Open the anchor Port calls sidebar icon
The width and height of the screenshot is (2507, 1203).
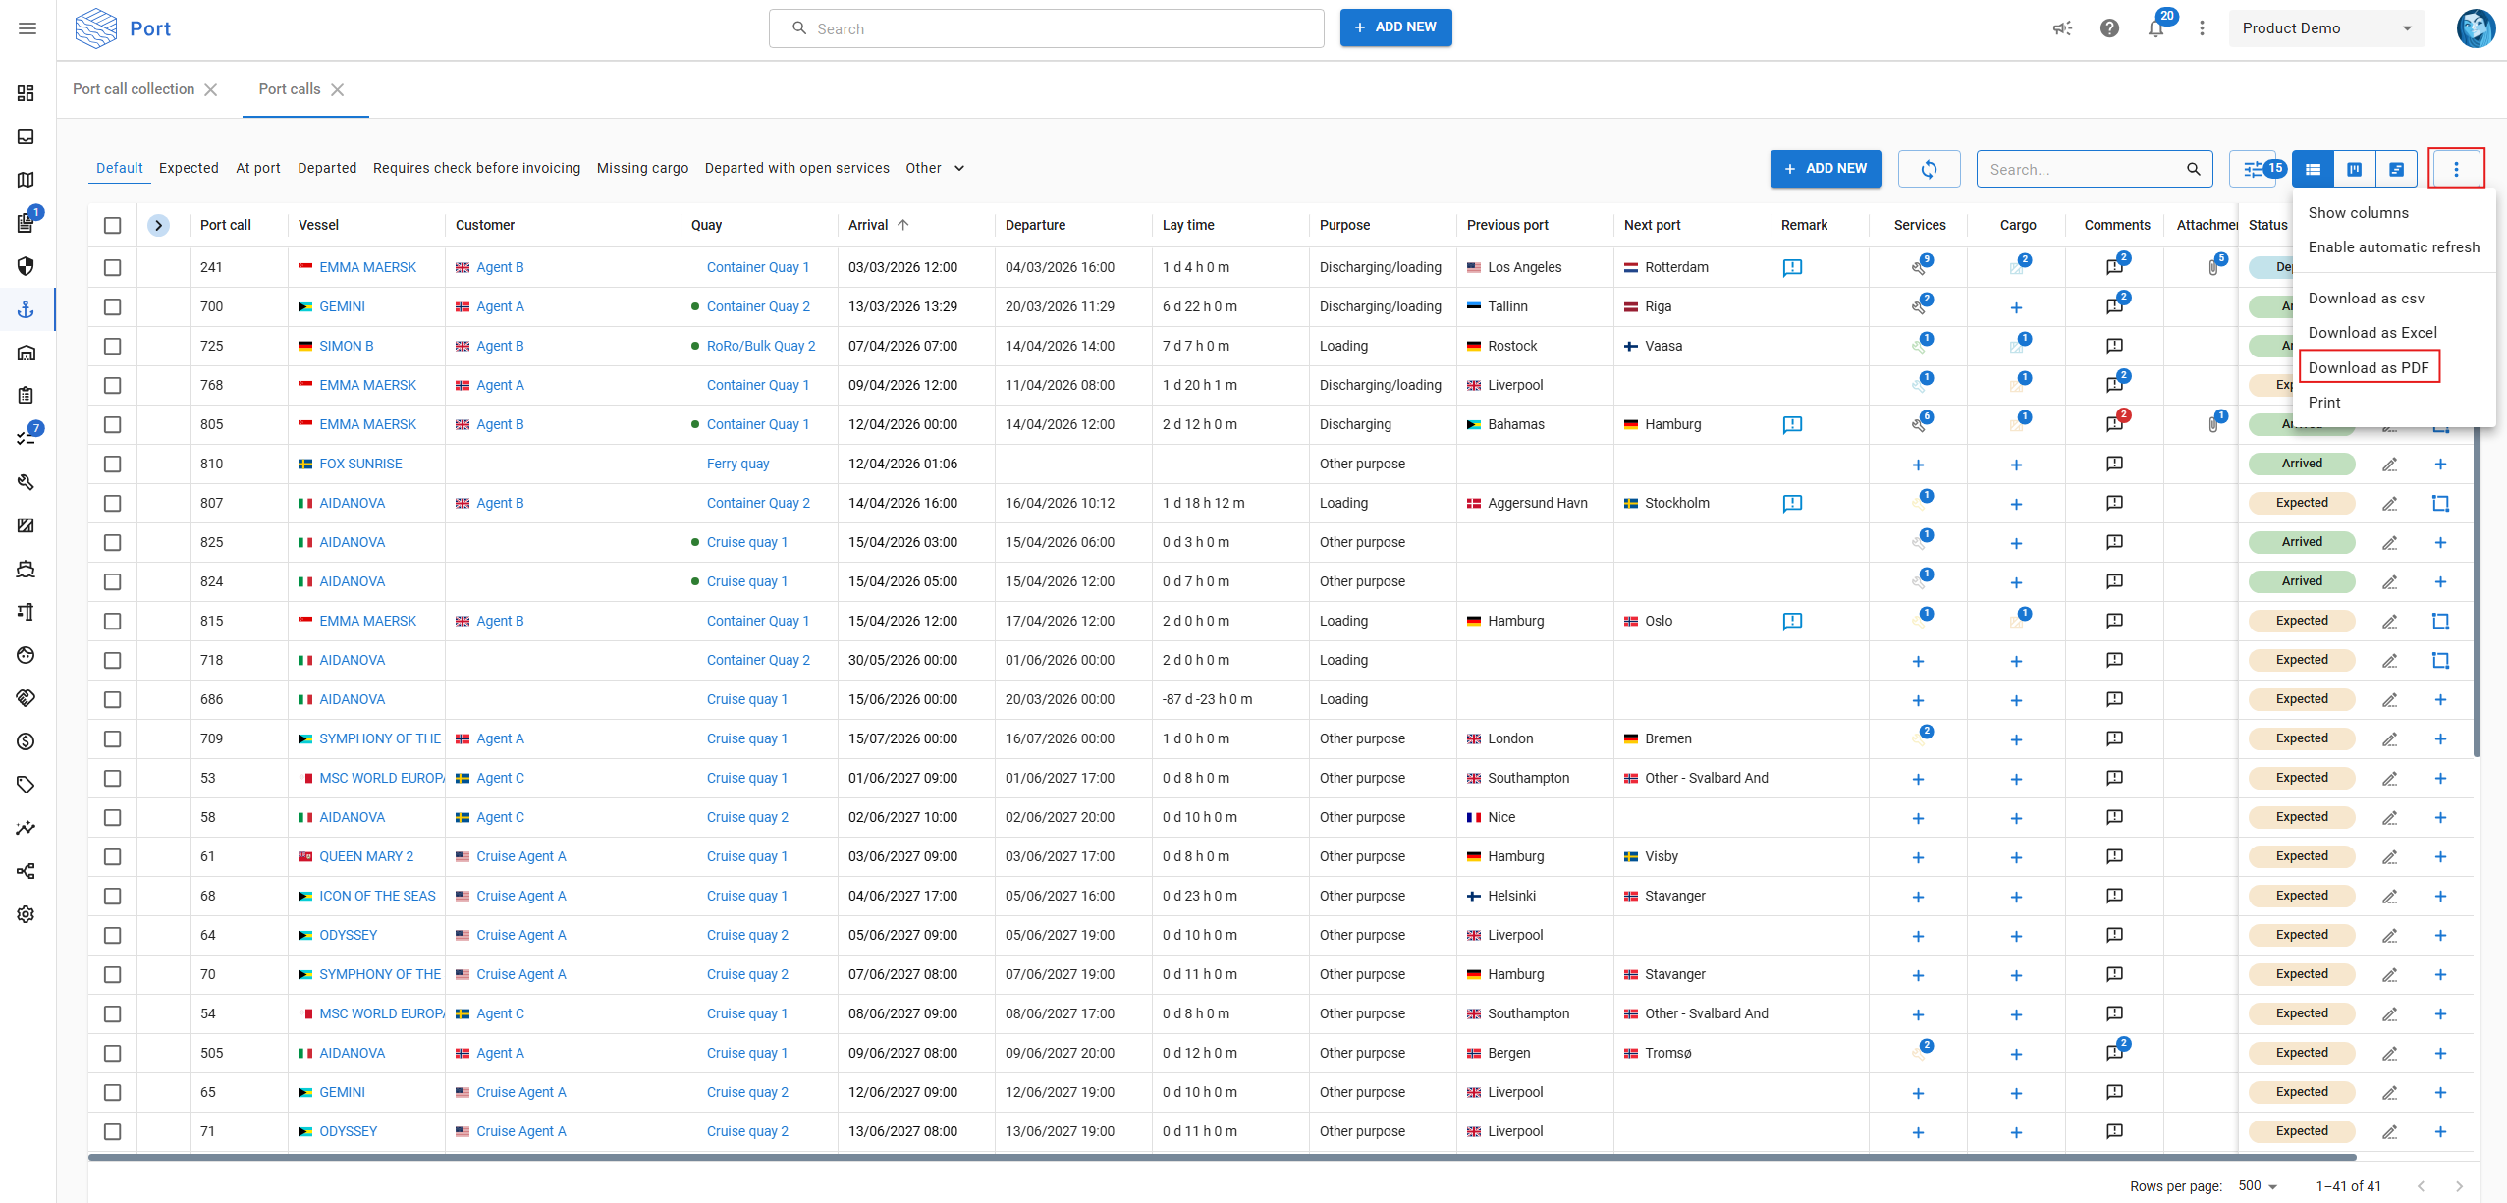(27, 309)
